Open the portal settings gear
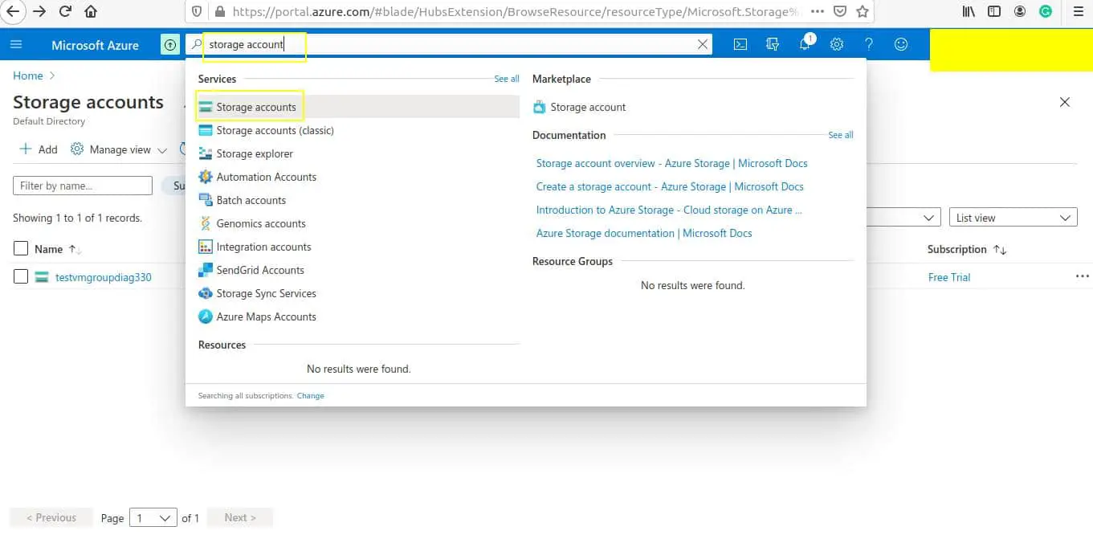The height and width of the screenshot is (543, 1093). click(836, 44)
